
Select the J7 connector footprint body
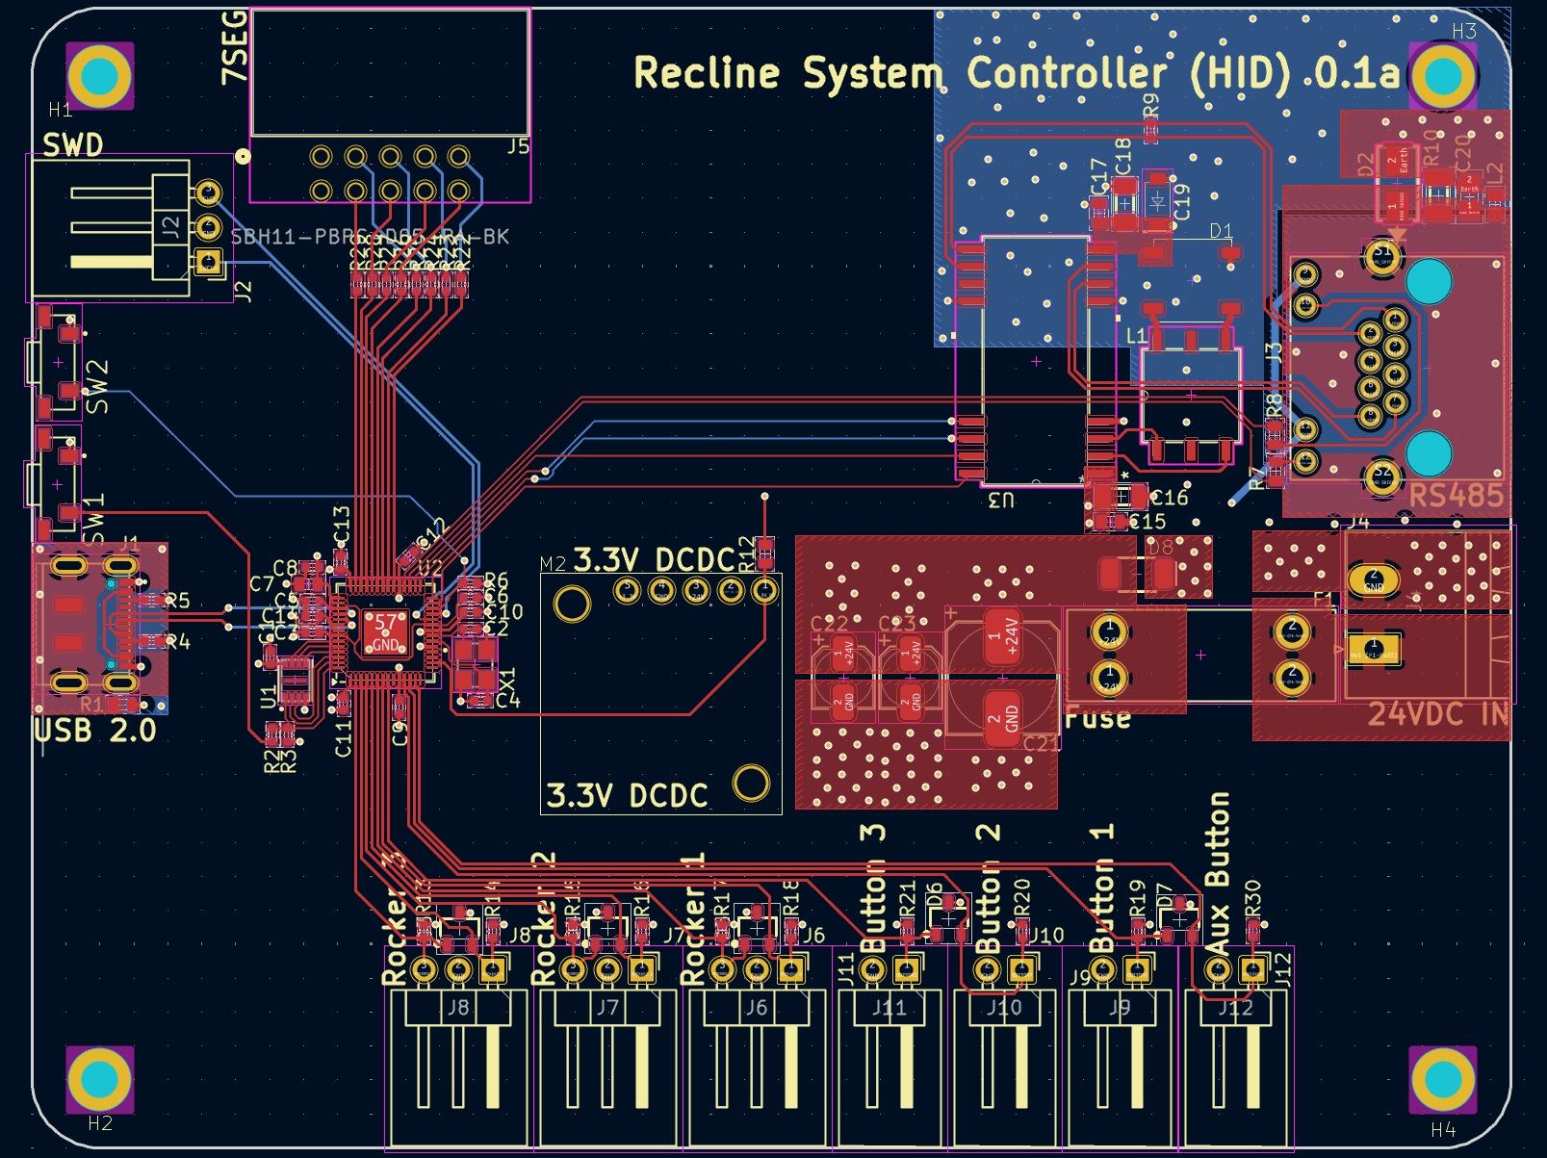607,1049
